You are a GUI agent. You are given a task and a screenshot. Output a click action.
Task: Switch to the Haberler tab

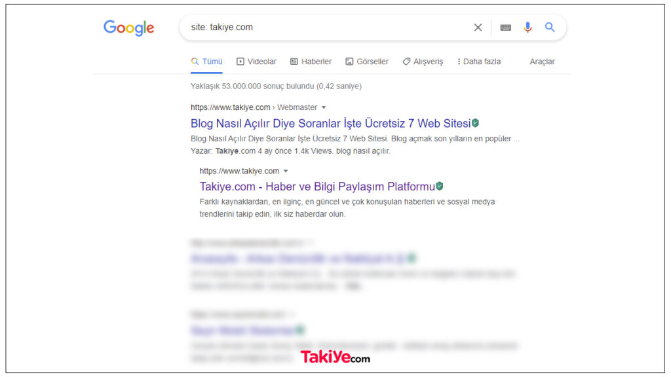[311, 62]
